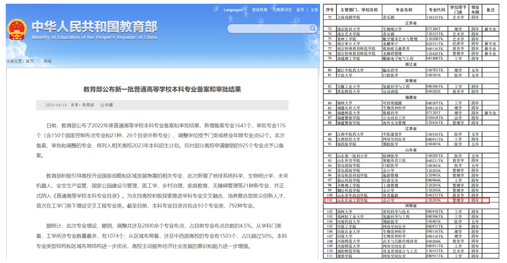Click the 专业代码 column header
Image resolution: width=507 pixels, height=263 pixels.
[x=437, y=10]
